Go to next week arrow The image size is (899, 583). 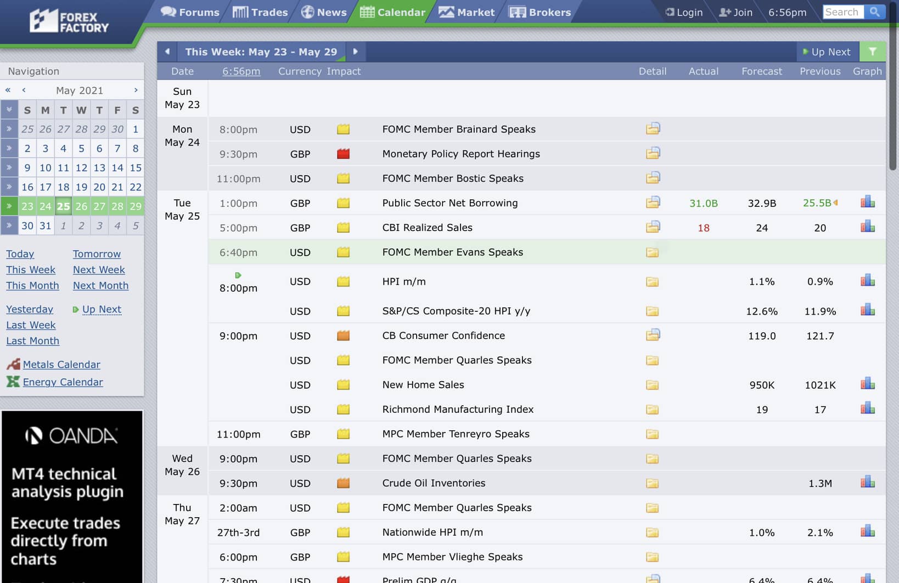click(356, 52)
